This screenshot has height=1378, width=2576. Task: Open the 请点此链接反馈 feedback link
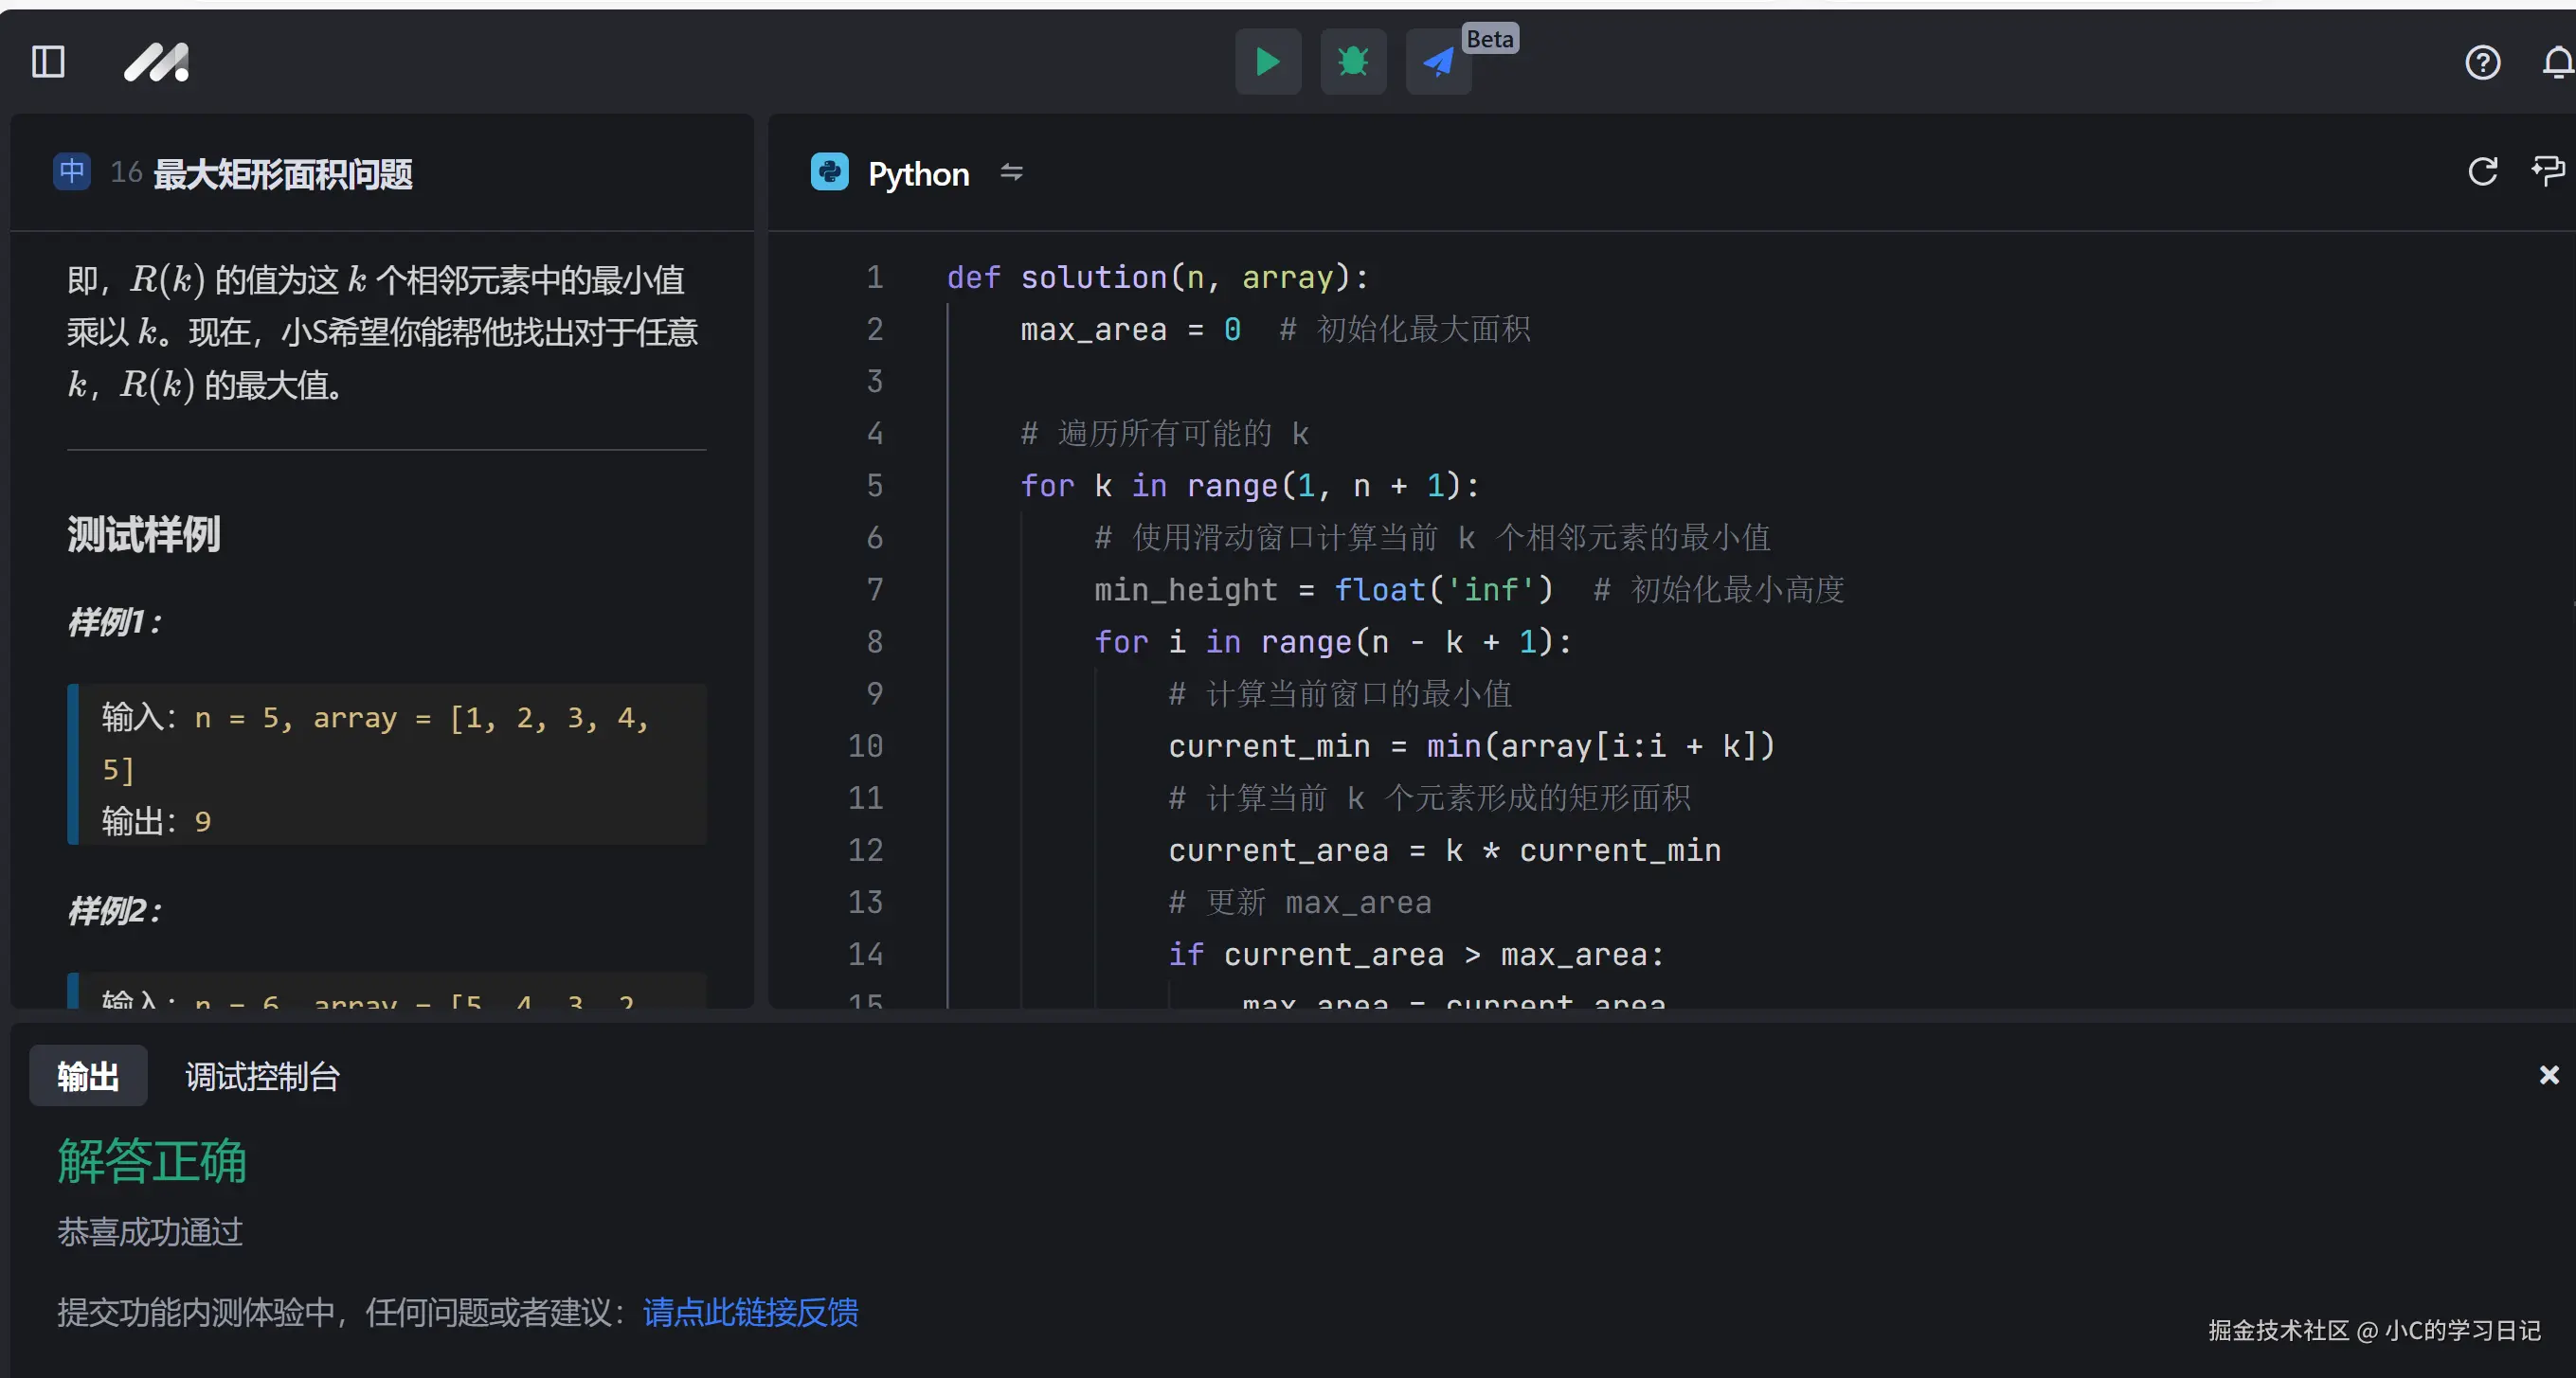click(x=750, y=1312)
